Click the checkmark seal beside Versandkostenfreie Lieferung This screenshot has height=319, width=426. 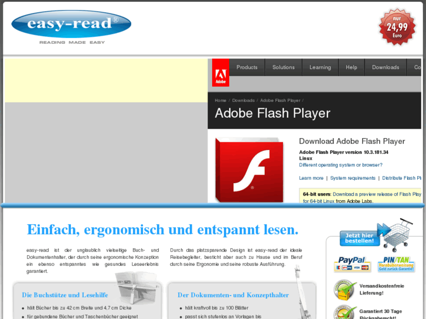click(x=345, y=290)
